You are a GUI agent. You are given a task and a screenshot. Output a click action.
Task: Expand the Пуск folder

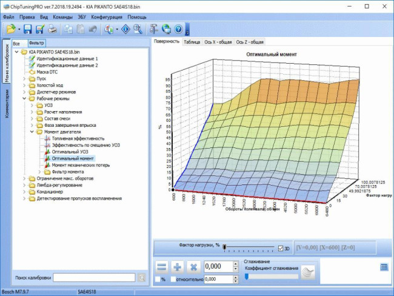point(24,79)
